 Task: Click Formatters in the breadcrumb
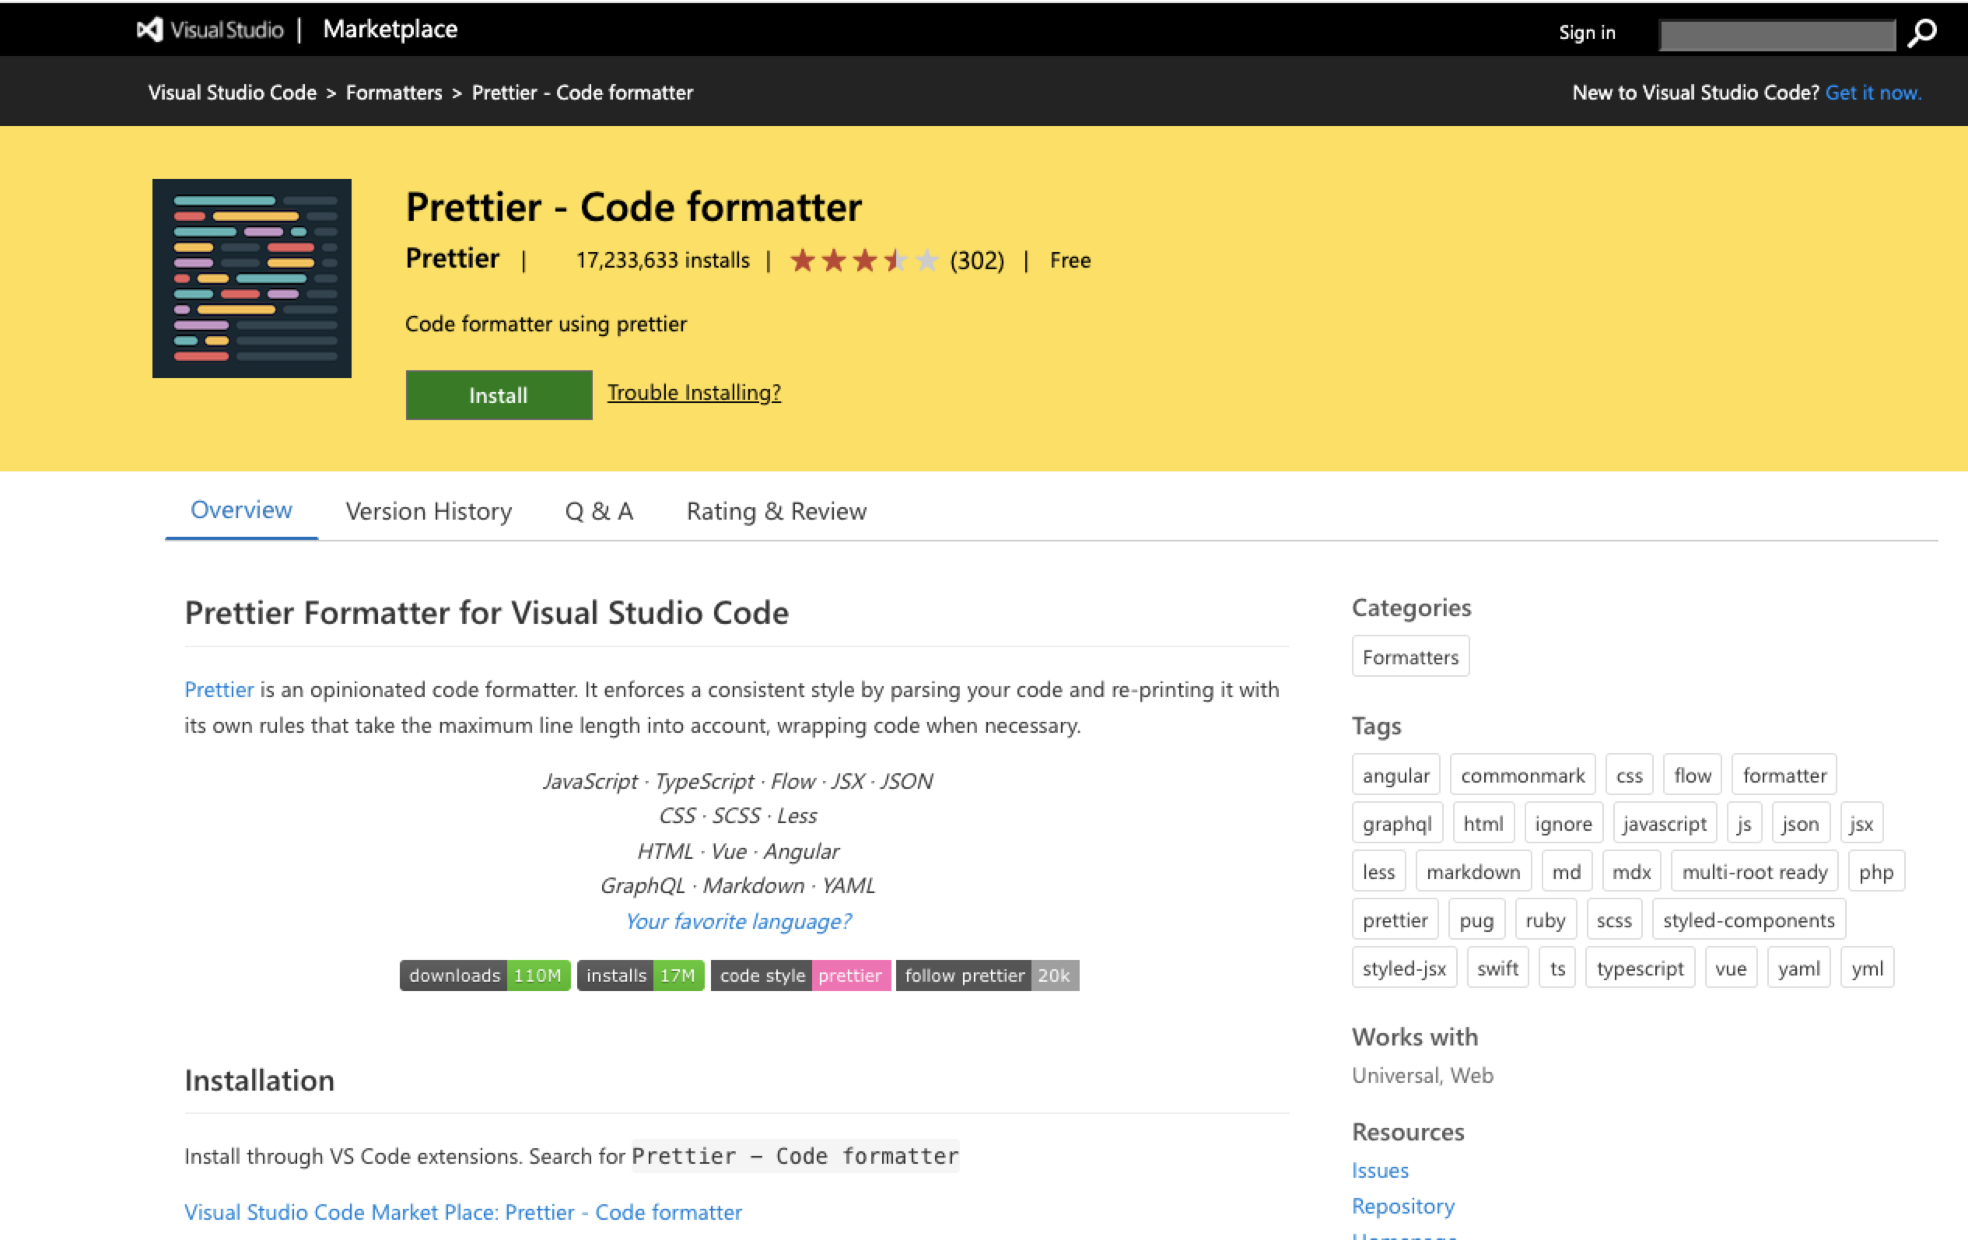[x=393, y=93]
